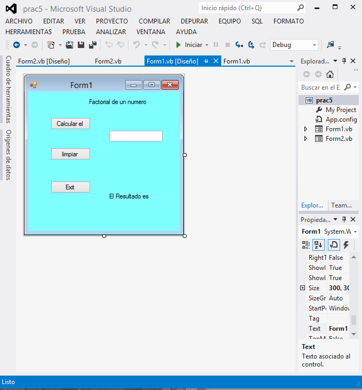Expand the Form1.vb tree node
362x390 pixels.
coord(305,129)
